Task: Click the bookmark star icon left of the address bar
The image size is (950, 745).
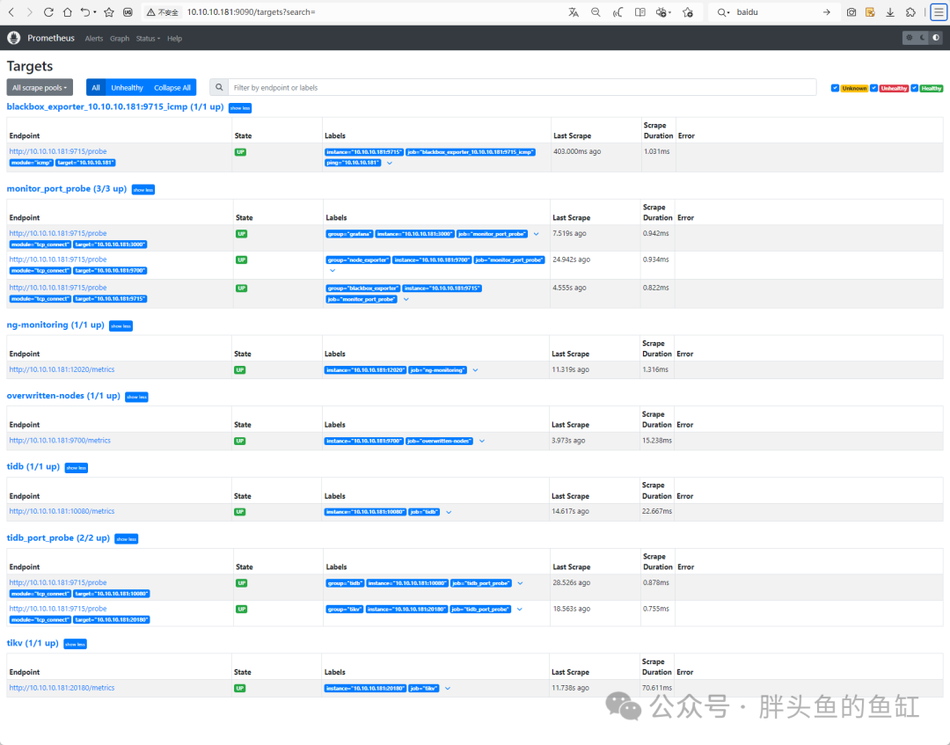Action: point(109,12)
